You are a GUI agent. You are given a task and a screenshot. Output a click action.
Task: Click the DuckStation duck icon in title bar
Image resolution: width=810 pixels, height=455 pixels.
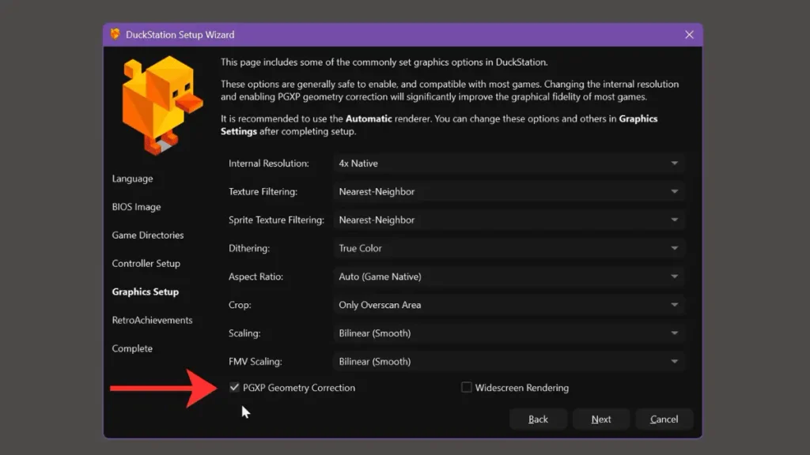(x=115, y=34)
